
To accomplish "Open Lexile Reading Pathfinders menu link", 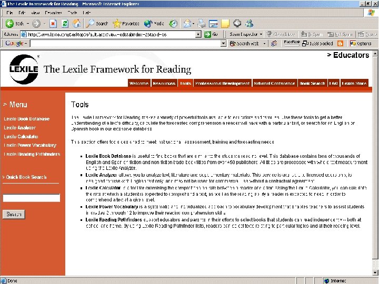I will pyautogui.click(x=32, y=154).
